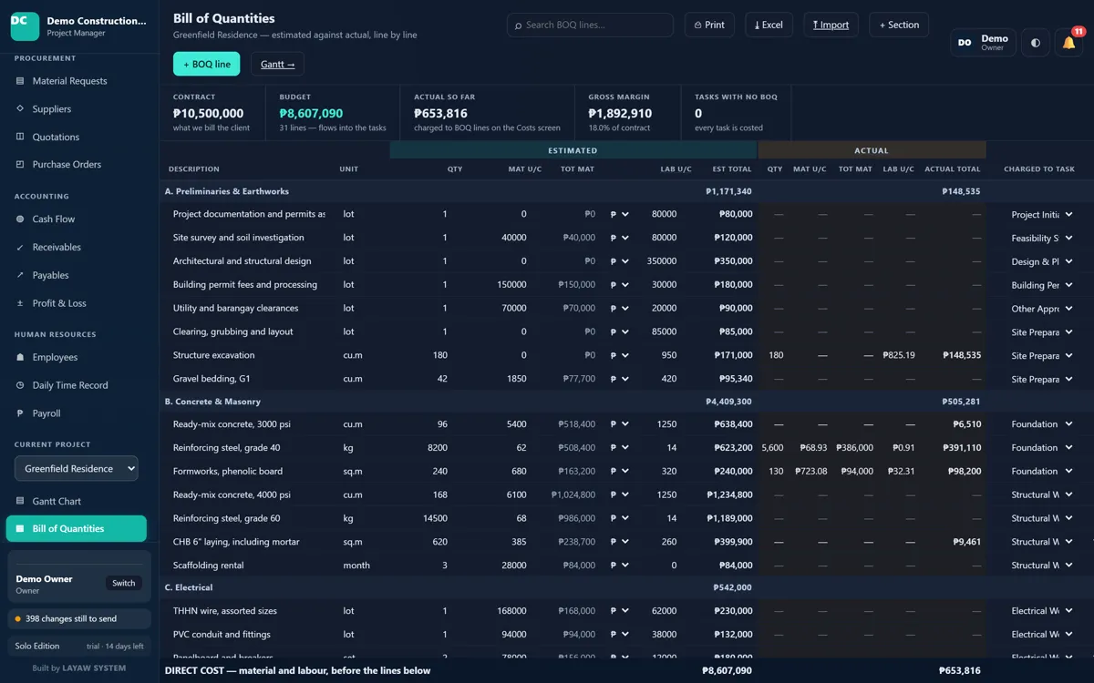
Task: Click the 398 changes still to send status
Action: [79, 618]
